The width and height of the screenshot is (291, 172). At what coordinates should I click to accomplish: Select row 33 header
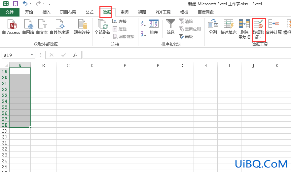5,154
